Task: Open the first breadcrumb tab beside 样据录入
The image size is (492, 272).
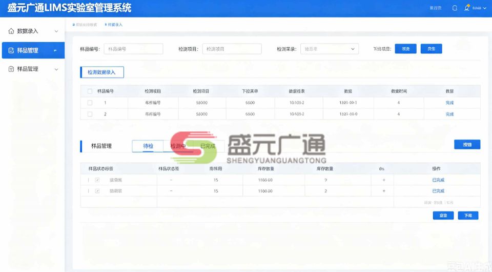Action: [x=85, y=25]
